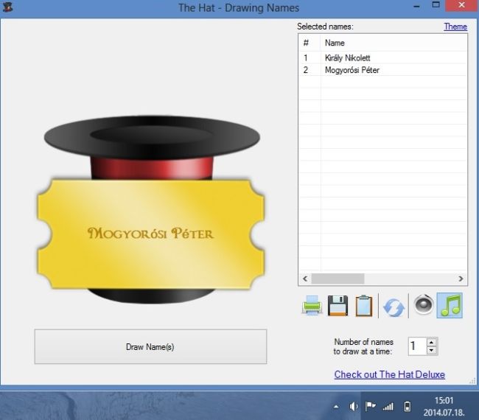
Task: Focus the names-to-draw number field
Action: [x=417, y=346]
